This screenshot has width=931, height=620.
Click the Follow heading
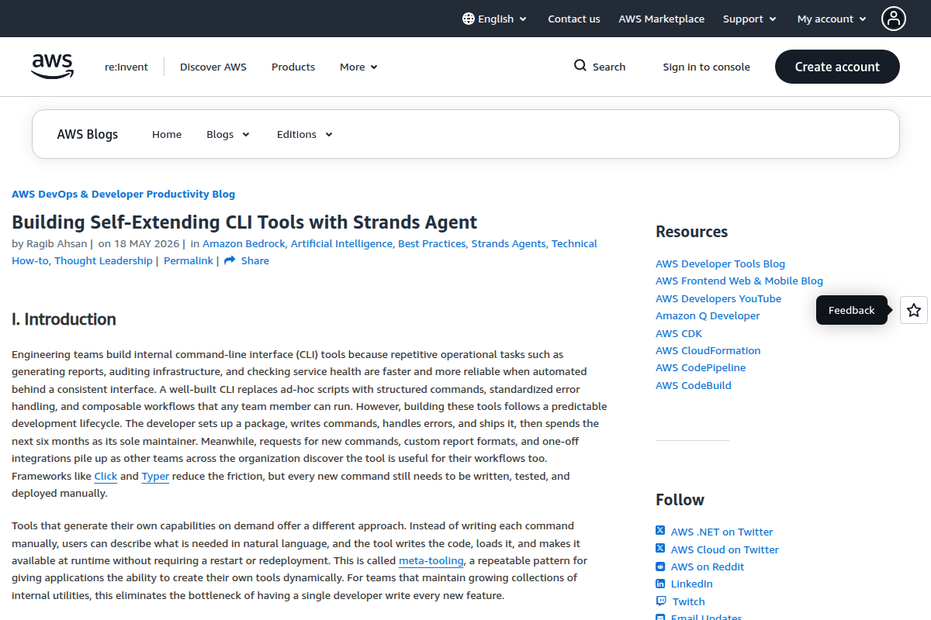680,500
